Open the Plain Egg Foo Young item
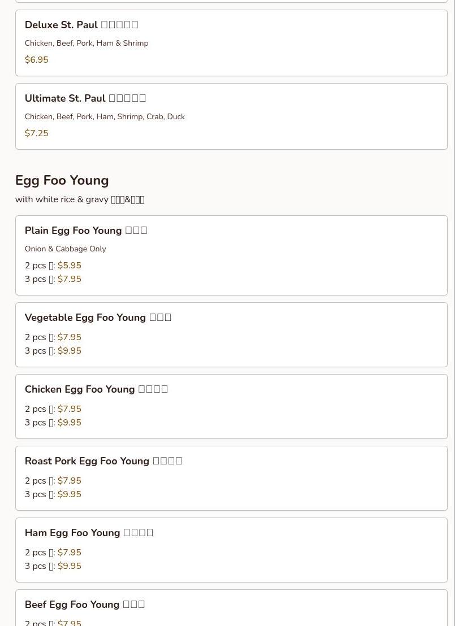This screenshot has width=466, height=626. pos(86,231)
